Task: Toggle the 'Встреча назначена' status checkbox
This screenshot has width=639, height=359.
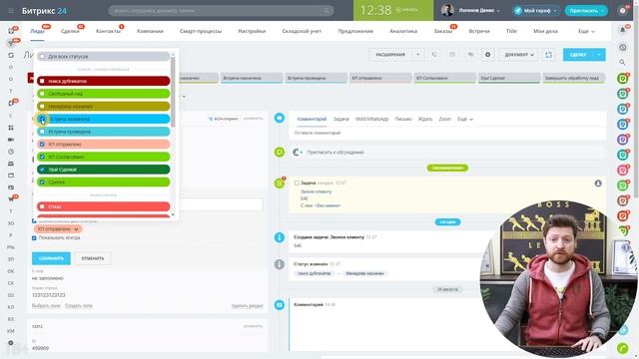Action: 42,119
